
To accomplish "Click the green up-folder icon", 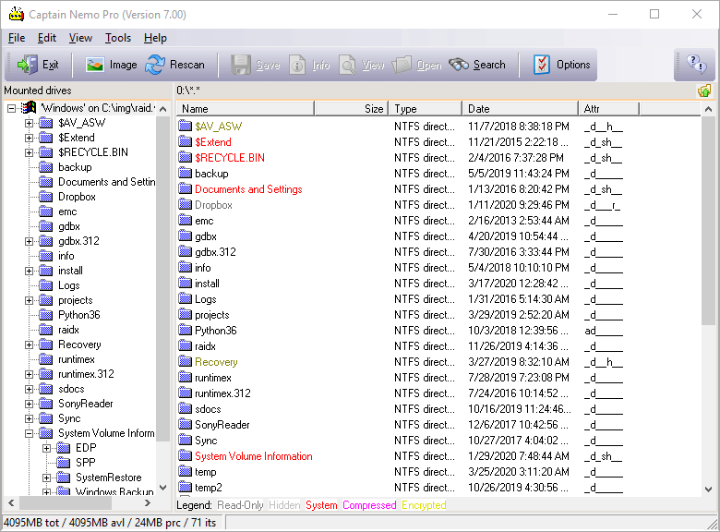I will pyautogui.click(x=704, y=91).
